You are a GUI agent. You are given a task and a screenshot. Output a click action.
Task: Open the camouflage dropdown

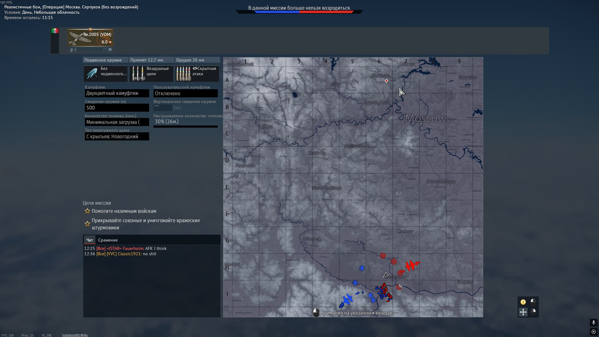pos(117,93)
